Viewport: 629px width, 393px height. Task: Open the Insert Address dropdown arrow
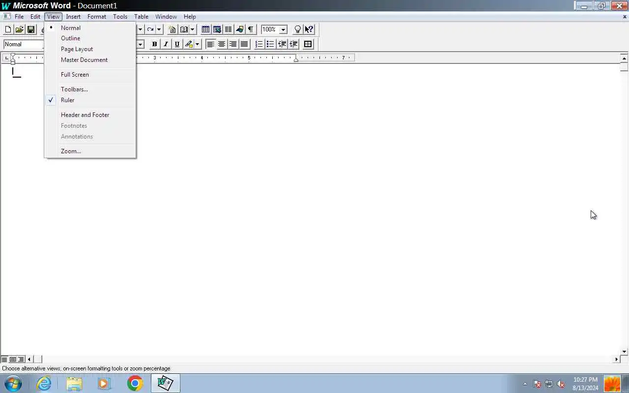(x=192, y=29)
